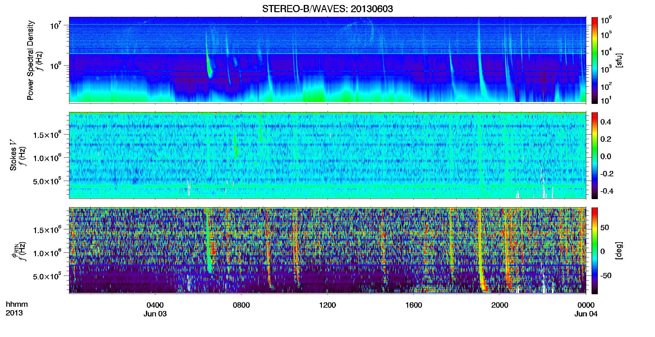Click inside the Power Spectral Density spectrogram
The height and width of the screenshot is (337, 655).
[x=327, y=60]
